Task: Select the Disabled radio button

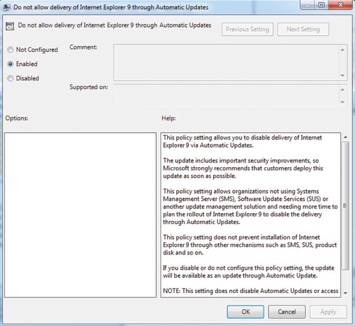Action: 10,78
